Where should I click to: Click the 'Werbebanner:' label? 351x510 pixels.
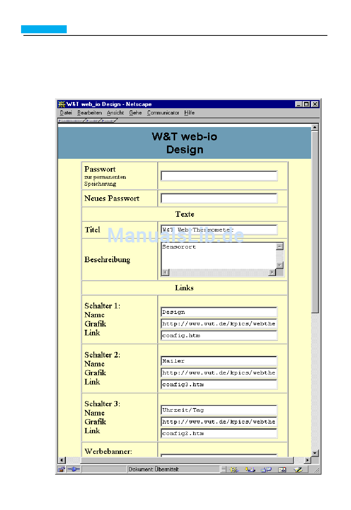point(108,451)
